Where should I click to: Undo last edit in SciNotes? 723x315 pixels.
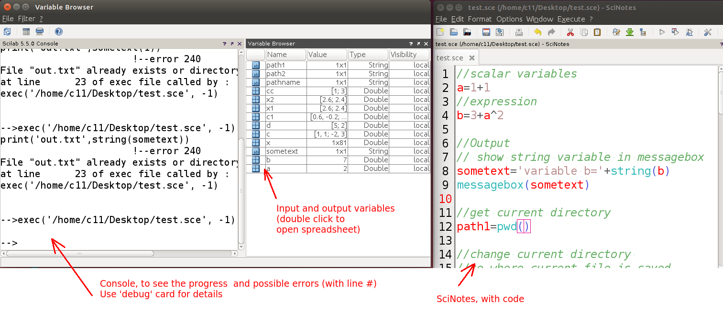click(x=537, y=32)
